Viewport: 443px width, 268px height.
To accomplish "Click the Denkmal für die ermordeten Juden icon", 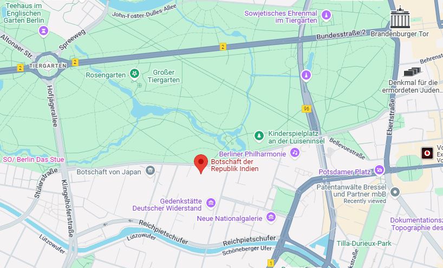I will click(x=413, y=71).
